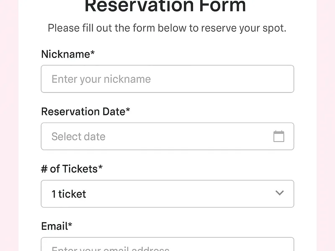Click the Nickname field label

pos(65,54)
